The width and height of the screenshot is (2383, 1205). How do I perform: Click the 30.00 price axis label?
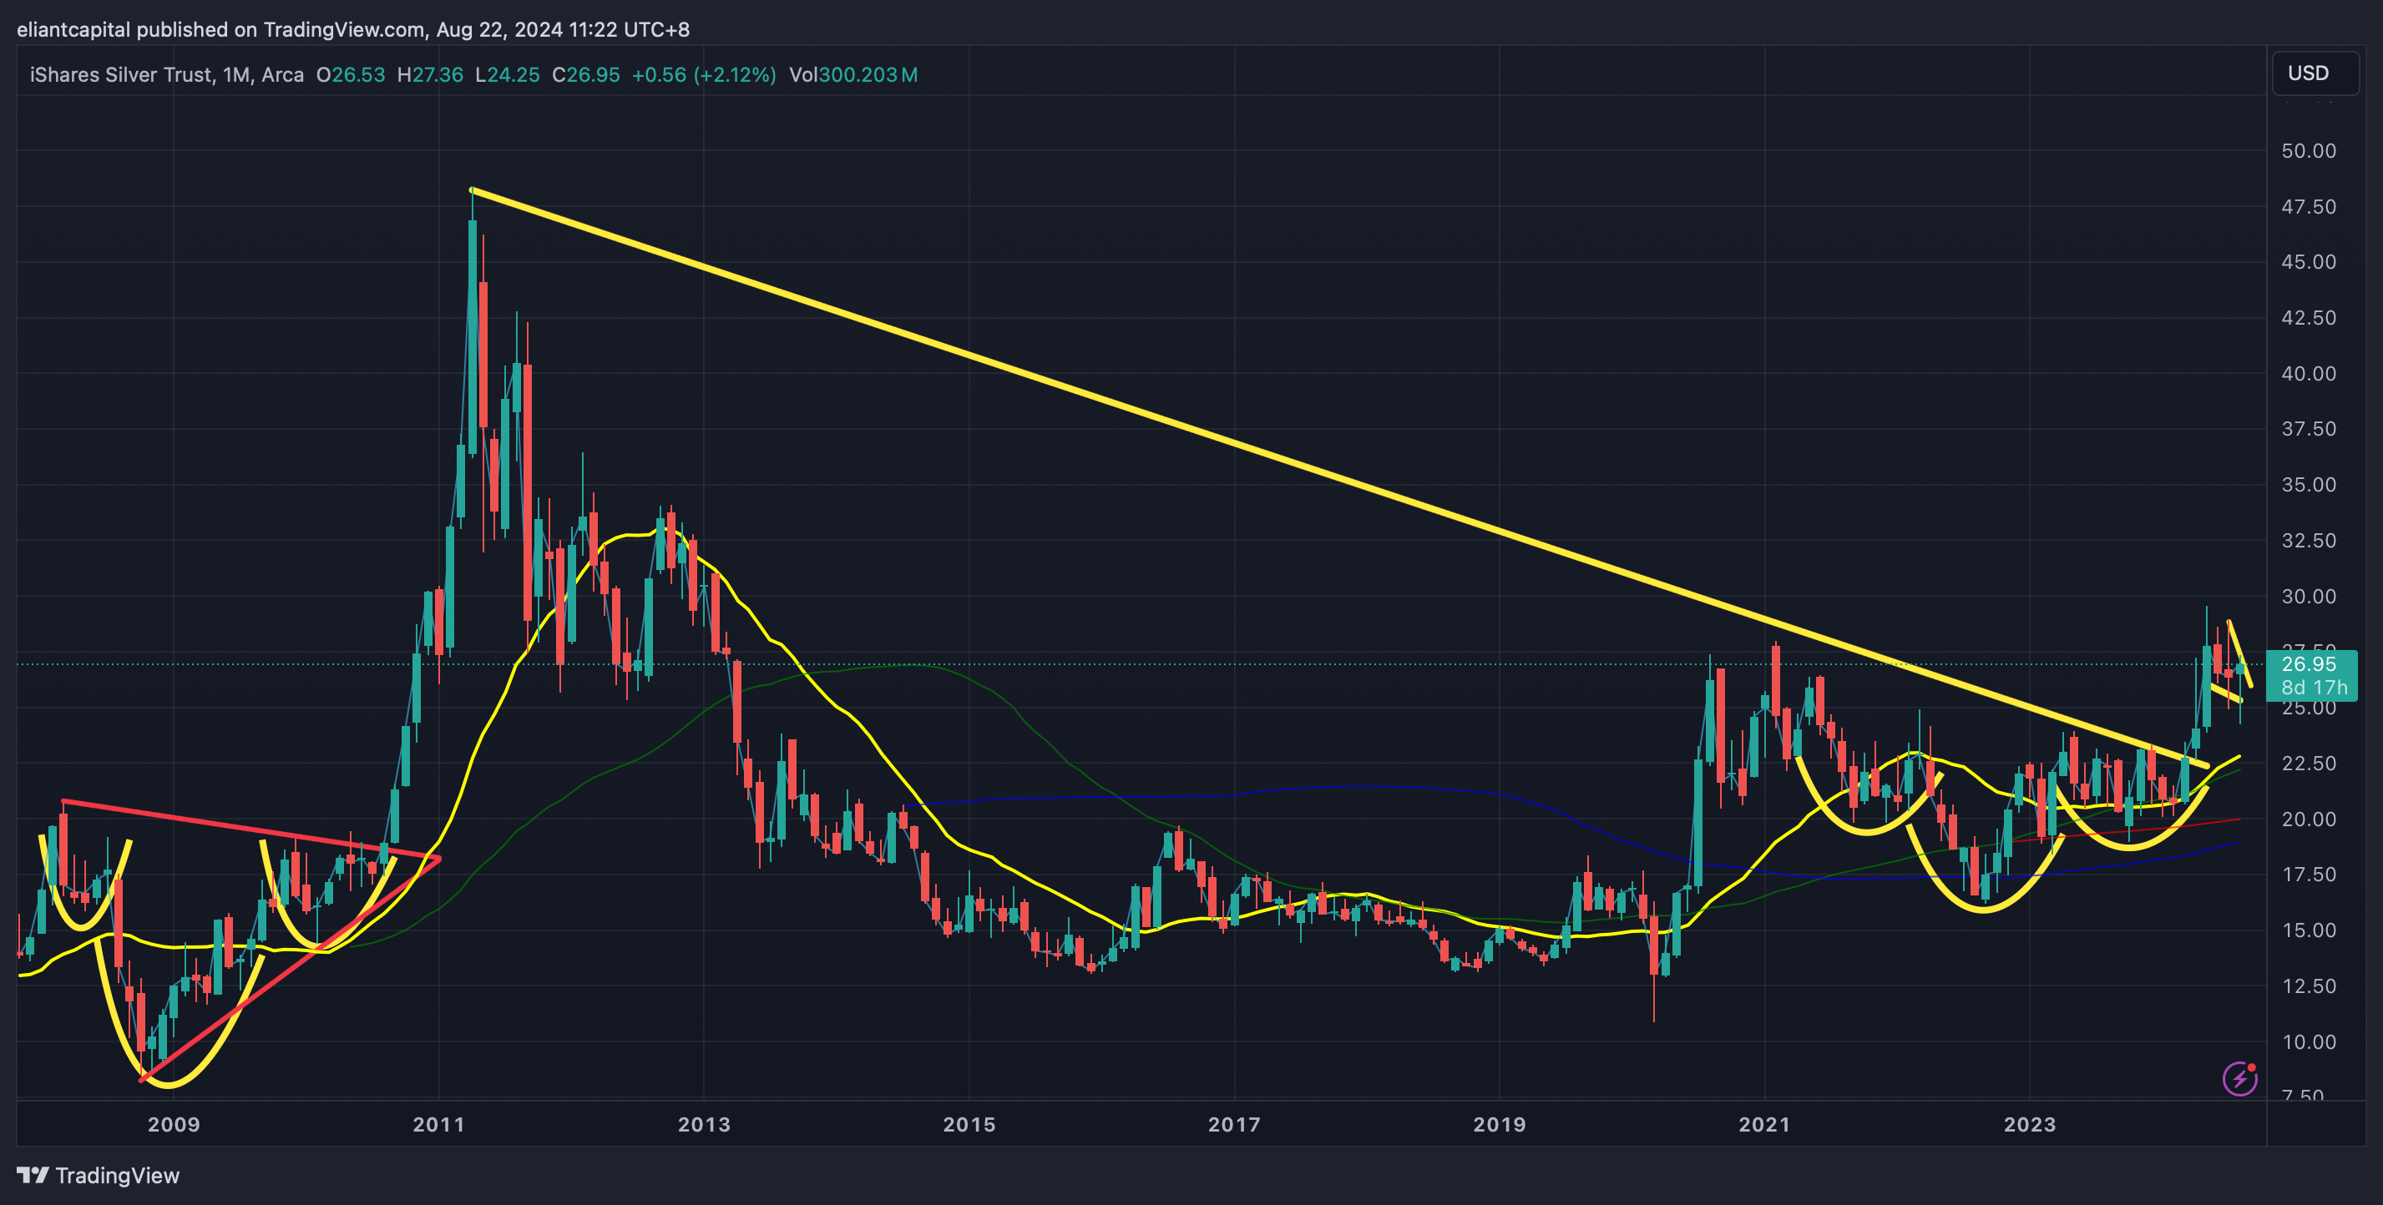tap(2308, 597)
